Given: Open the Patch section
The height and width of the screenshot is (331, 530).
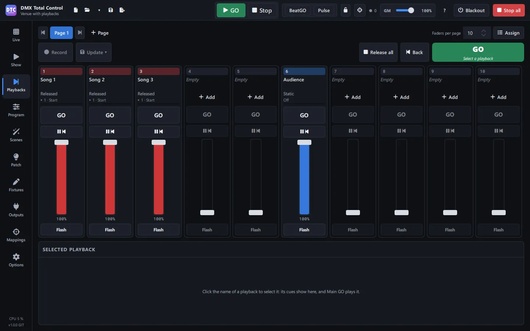Looking at the screenshot, I should (16, 160).
